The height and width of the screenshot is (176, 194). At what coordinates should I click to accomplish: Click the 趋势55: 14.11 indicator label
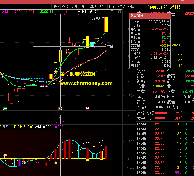[49, 12]
